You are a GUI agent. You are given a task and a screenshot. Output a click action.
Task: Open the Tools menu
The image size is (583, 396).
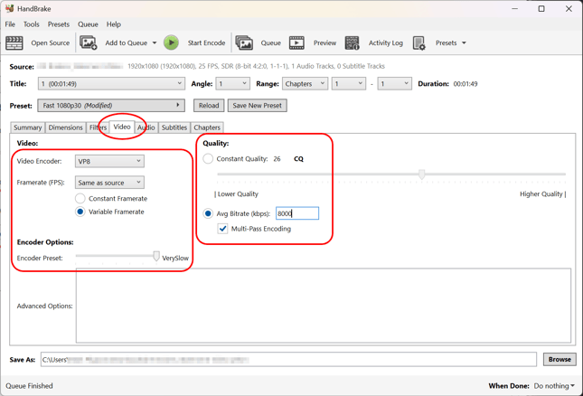point(32,24)
